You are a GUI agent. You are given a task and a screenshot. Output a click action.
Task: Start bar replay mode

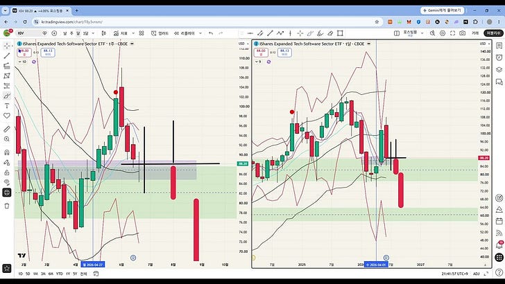pyautogui.click(x=184, y=33)
